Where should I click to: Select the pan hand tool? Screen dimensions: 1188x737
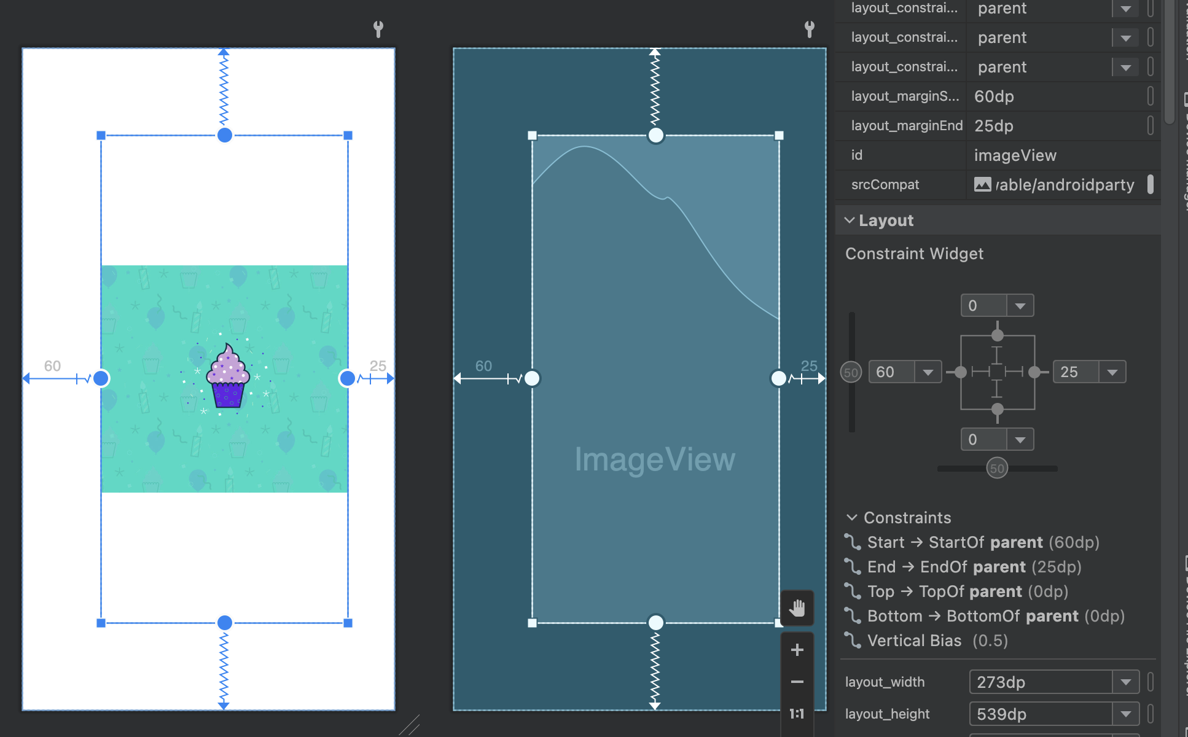[x=797, y=608]
